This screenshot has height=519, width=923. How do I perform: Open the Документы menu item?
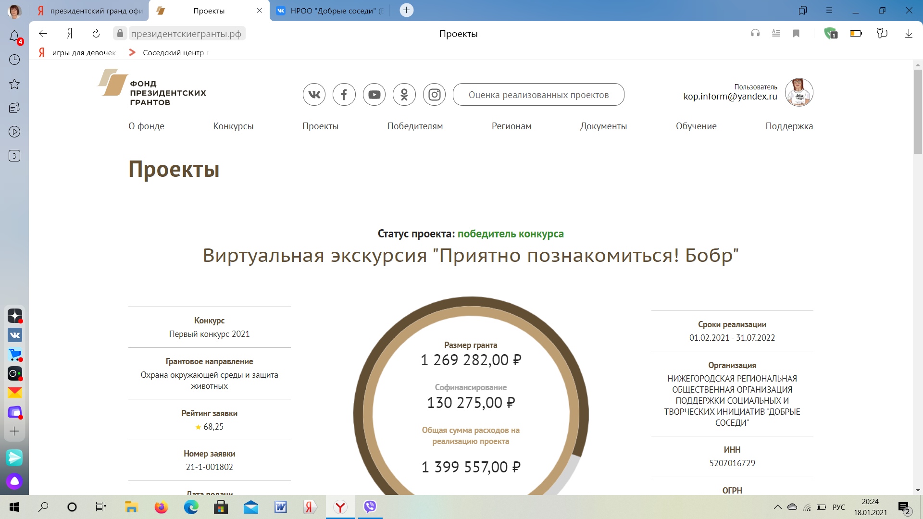(x=603, y=126)
